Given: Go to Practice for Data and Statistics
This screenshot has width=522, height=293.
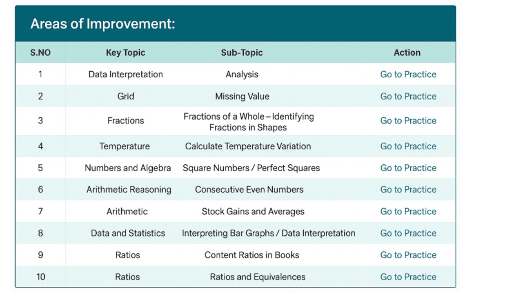Looking at the screenshot, I should pos(408,233).
